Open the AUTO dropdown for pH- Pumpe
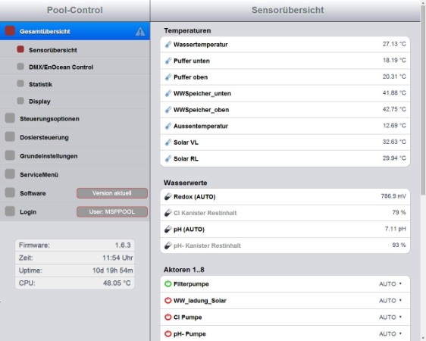This screenshot has width=426, height=341. pos(390,333)
